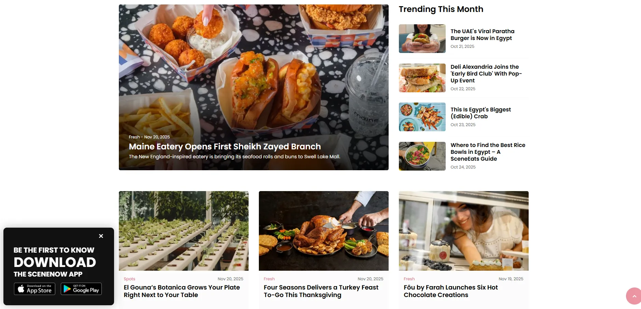Read The UAE's Viral Paratha Burger article
641x309 pixels.
(482, 35)
